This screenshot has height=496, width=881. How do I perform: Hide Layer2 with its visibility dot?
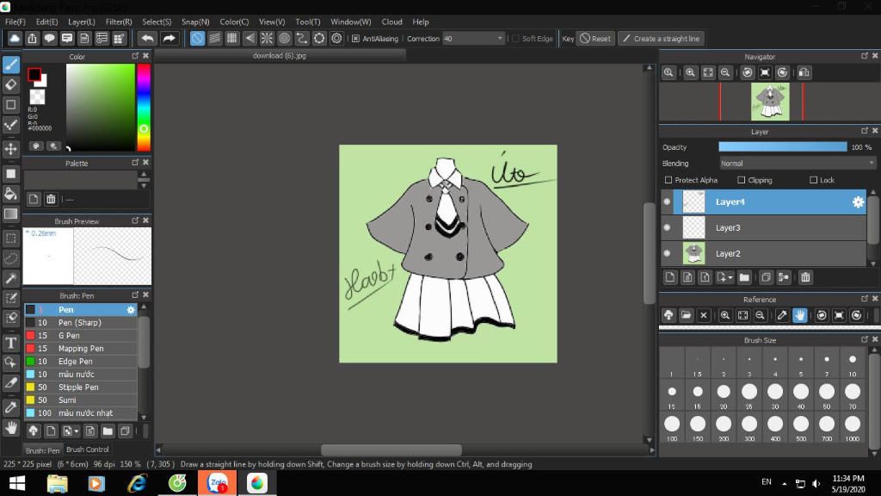click(x=667, y=254)
